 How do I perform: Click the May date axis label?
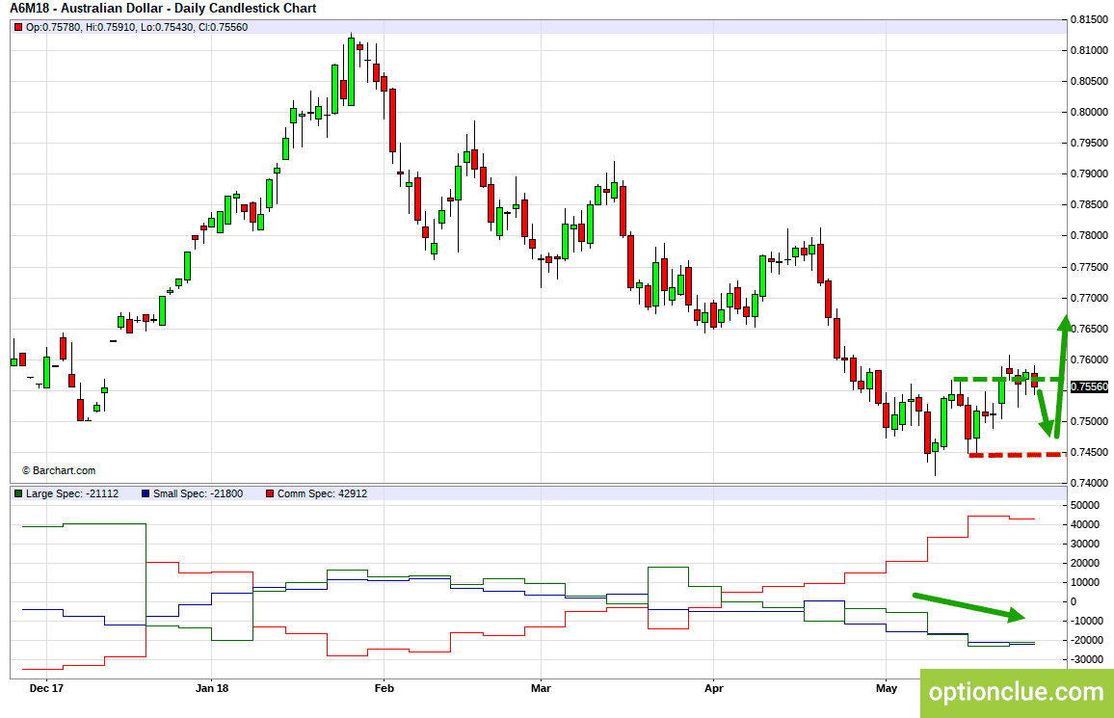(x=887, y=688)
